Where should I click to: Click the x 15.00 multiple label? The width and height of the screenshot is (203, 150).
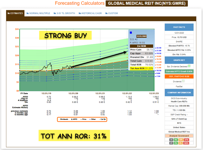point(159,62)
